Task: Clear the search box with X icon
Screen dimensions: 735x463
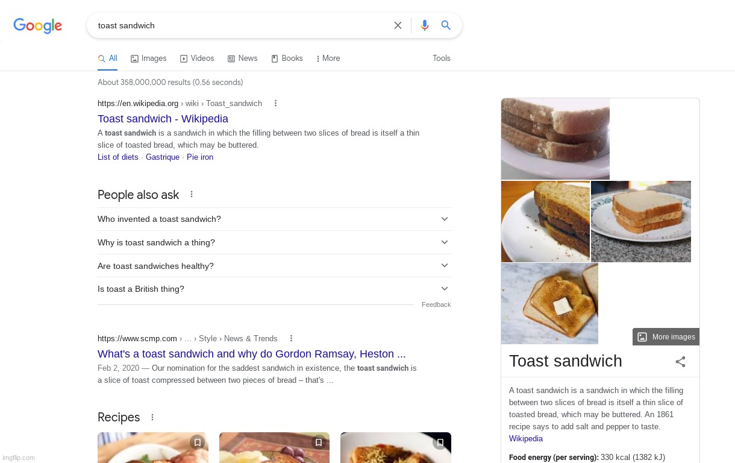Action: click(398, 25)
